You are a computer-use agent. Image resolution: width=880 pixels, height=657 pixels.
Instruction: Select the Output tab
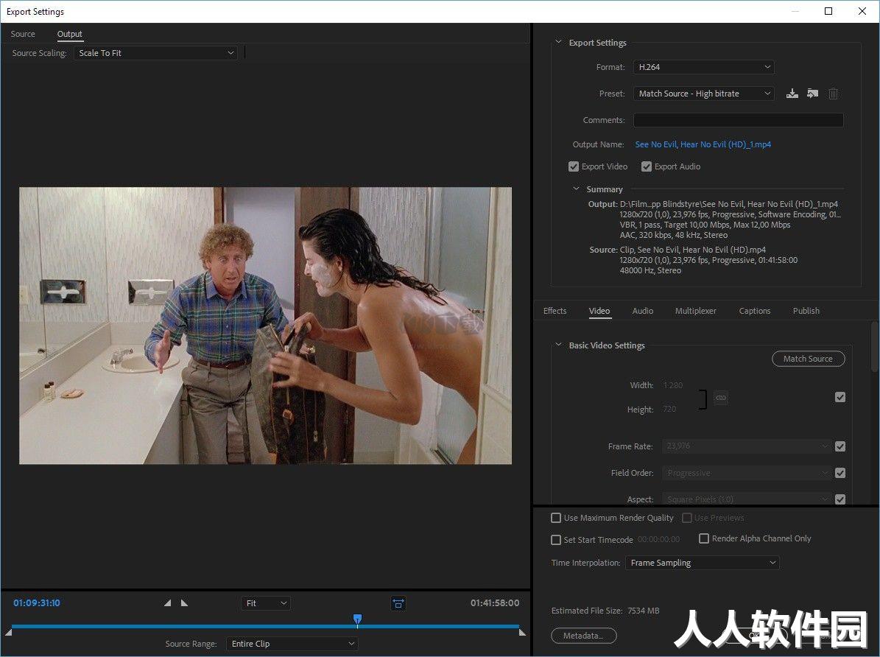point(70,35)
